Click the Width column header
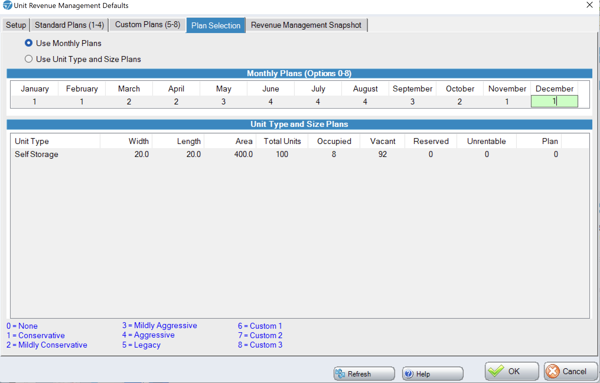Image resolution: width=600 pixels, height=383 pixels. 126,141
